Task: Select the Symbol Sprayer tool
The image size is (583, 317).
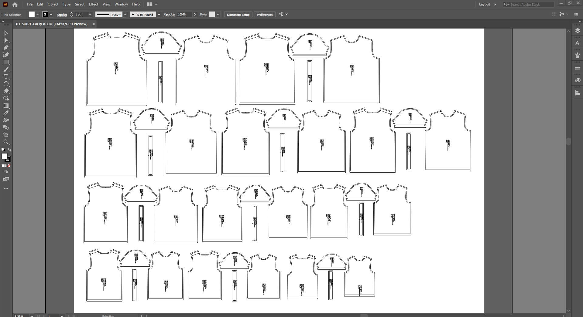Action: pos(6,120)
